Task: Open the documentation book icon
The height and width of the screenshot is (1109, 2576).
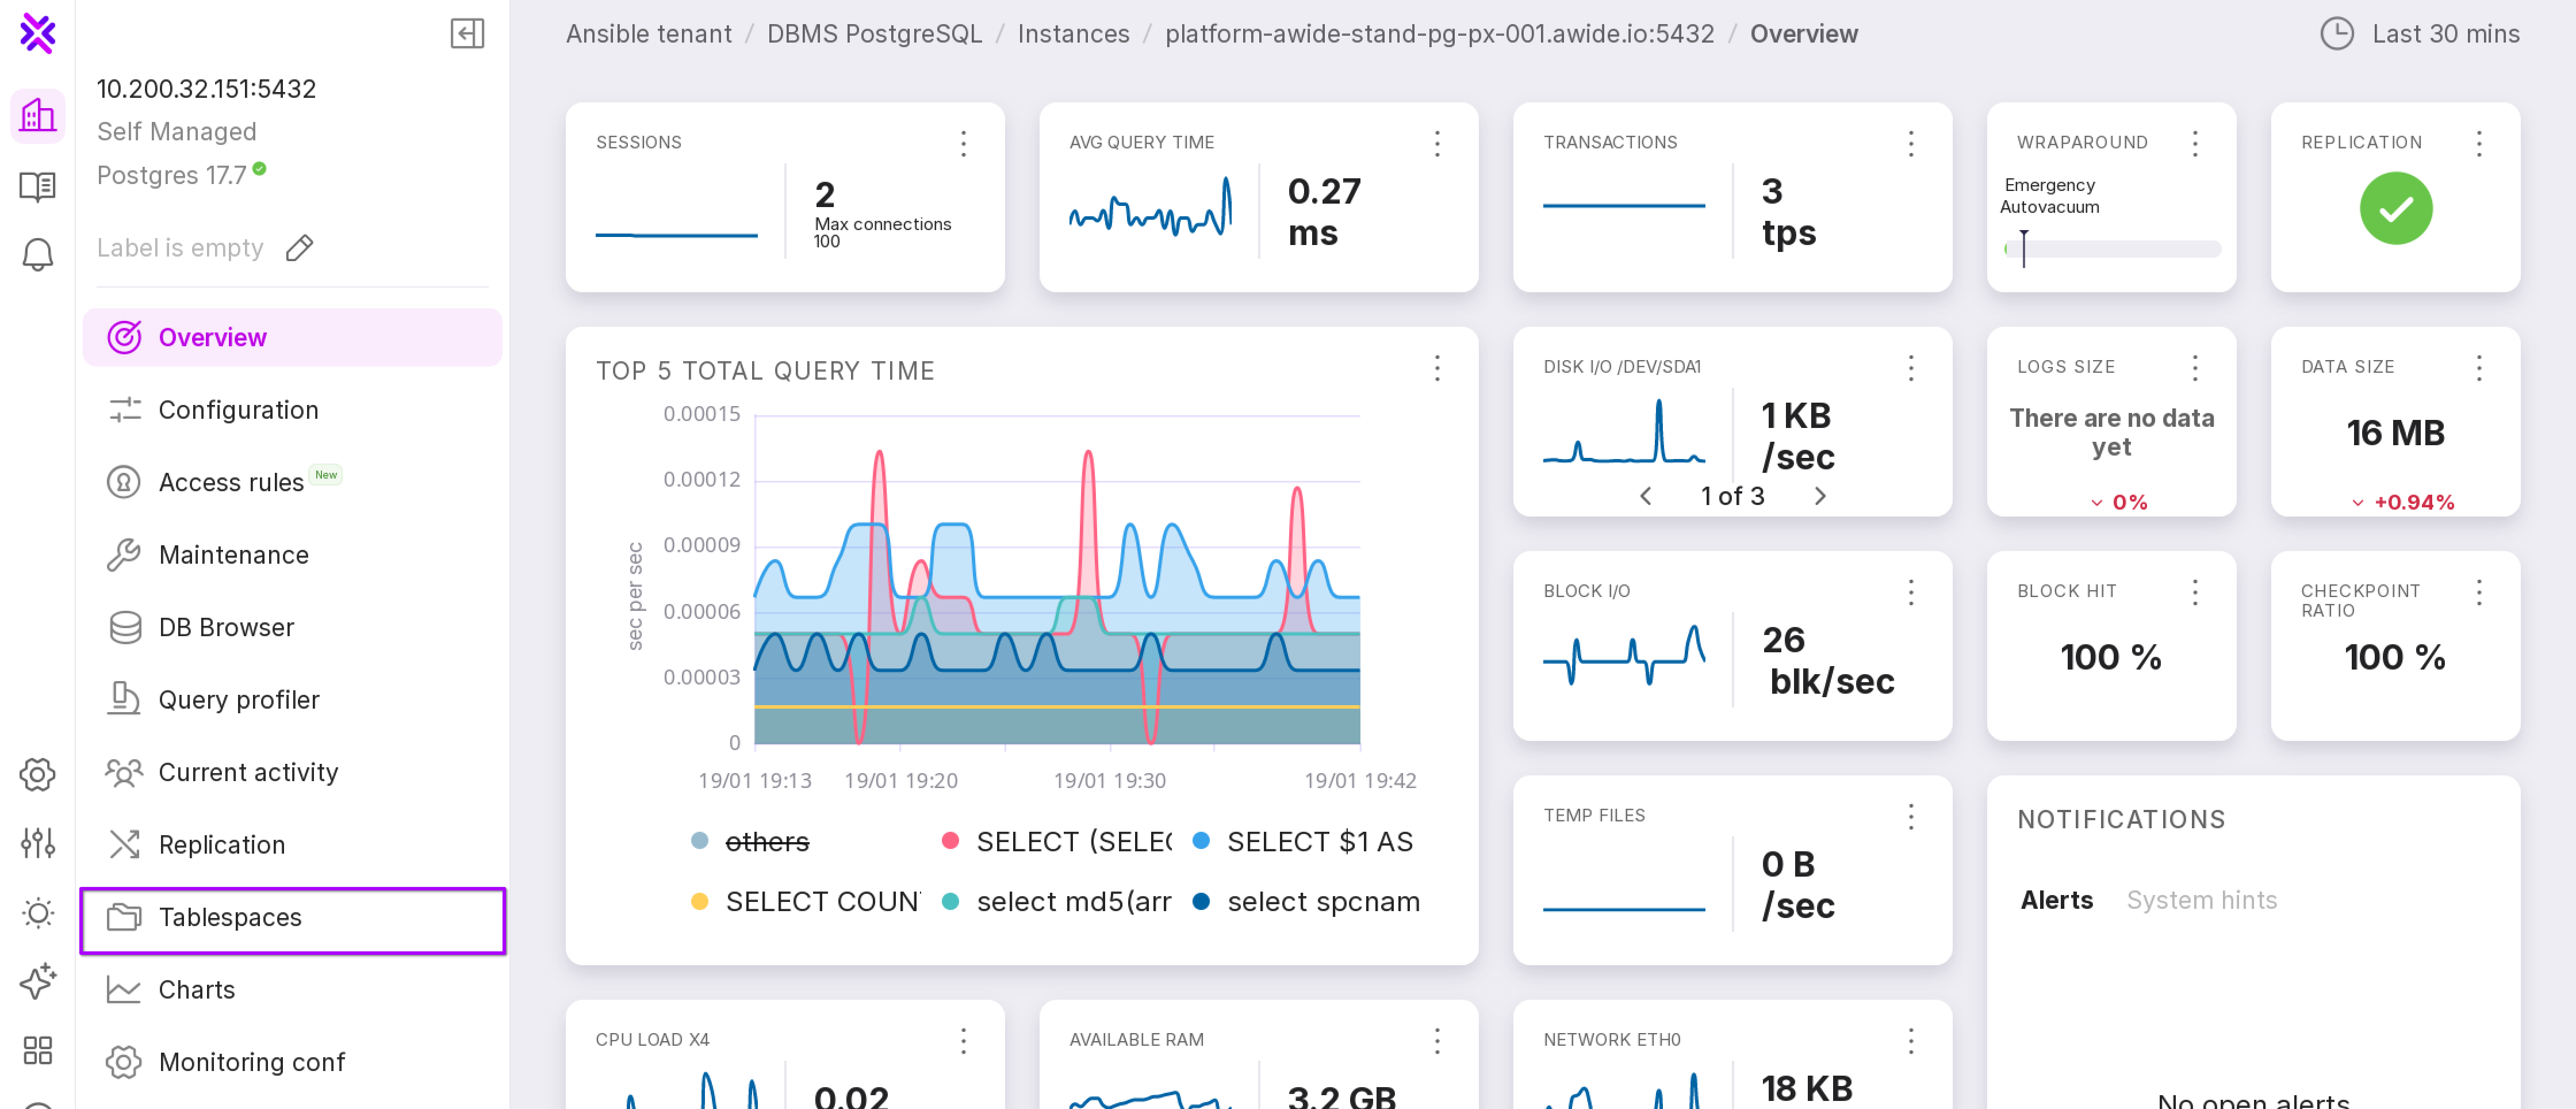Action: pyautogui.click(x=37, y=186)
